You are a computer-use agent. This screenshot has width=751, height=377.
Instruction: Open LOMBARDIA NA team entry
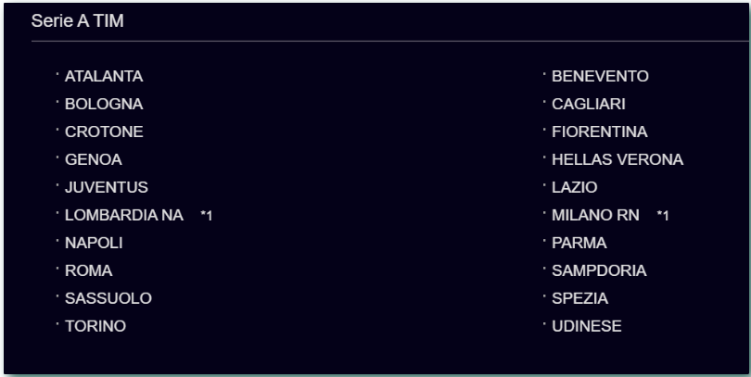pyautogui.click(x=124, y=215)
